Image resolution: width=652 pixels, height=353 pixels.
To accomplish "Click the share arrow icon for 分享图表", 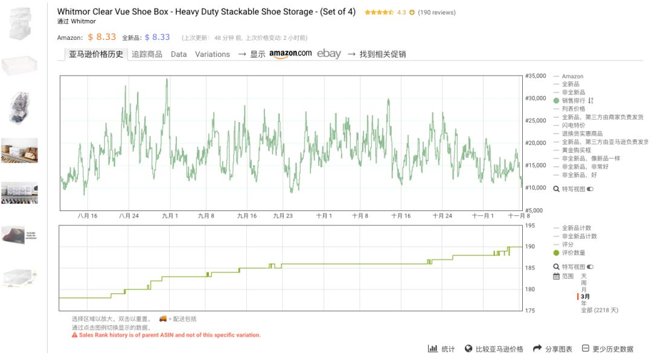I will click(x=537, y=348).
